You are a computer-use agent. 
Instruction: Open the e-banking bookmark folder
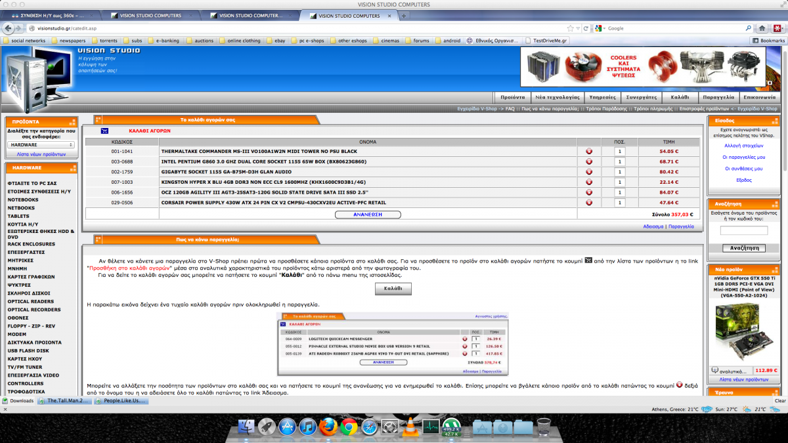pos(164,41)
